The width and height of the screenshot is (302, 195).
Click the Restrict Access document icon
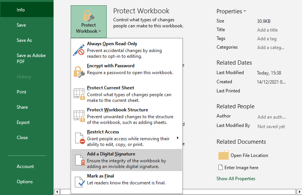[79, 138]
